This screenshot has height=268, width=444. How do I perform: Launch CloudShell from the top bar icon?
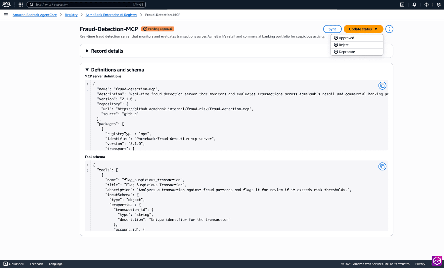402,5
